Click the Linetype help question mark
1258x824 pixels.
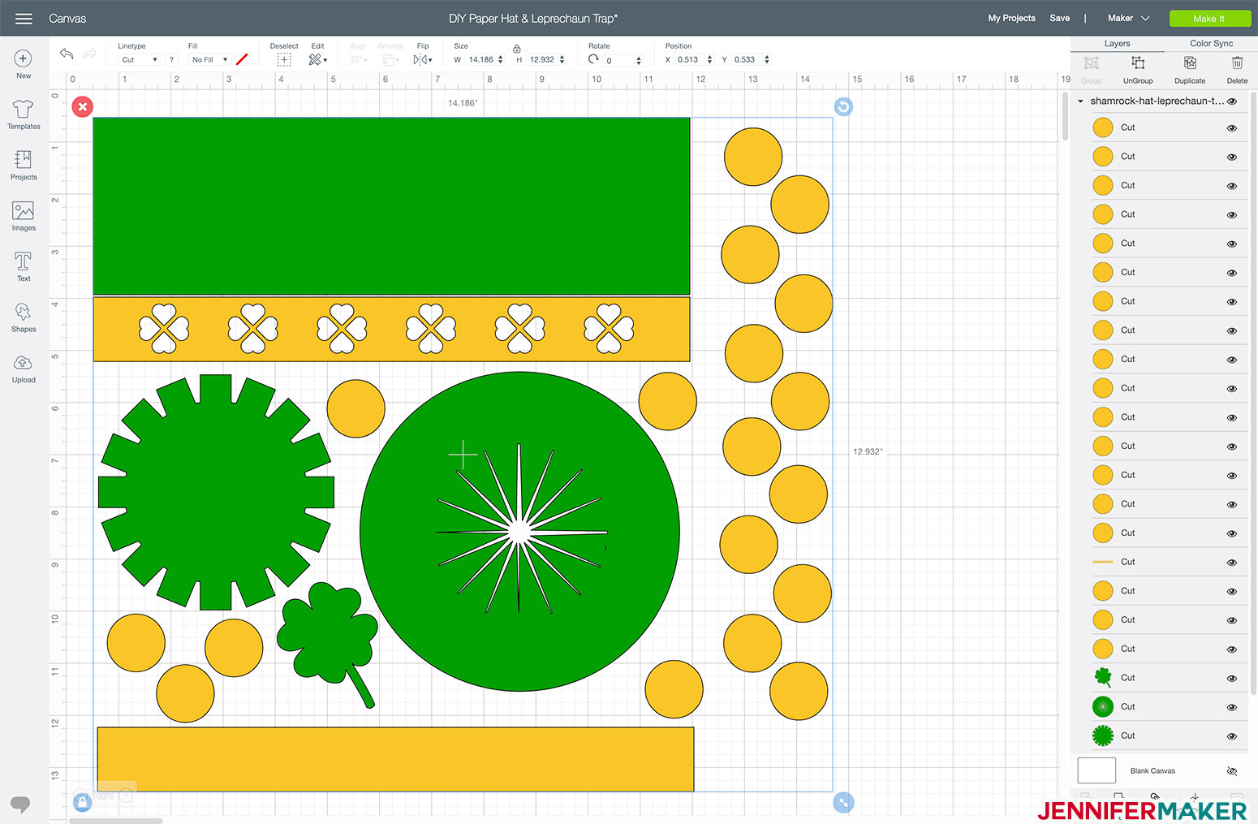(172, 60)
